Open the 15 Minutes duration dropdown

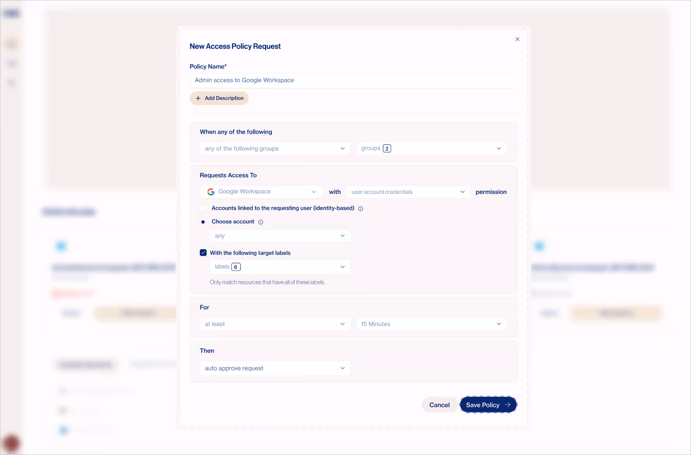[432, 324]
